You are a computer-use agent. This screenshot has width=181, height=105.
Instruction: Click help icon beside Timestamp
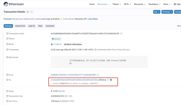7,50
